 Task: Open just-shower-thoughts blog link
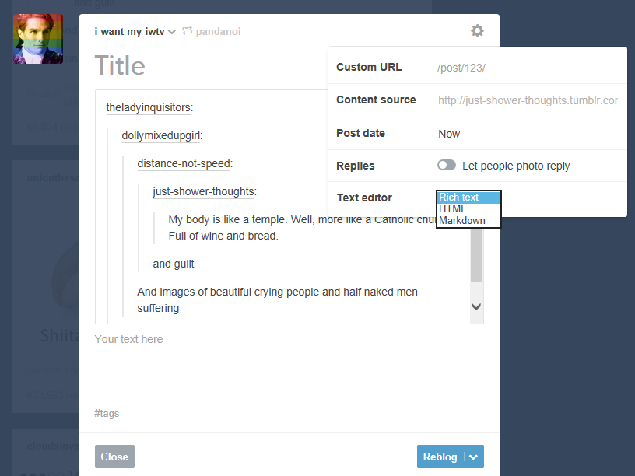coord(204,191)
